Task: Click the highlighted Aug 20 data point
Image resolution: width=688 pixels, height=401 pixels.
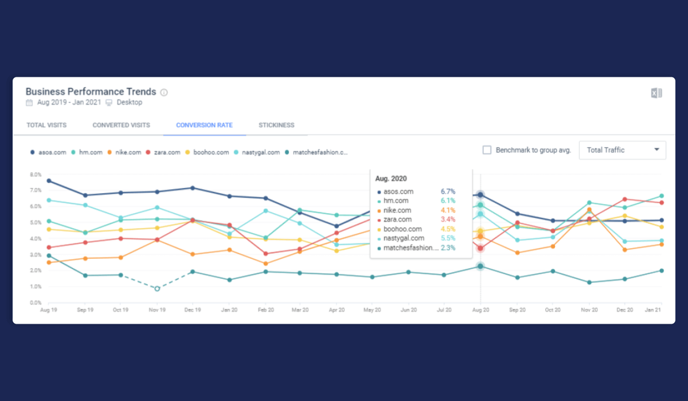Action: point(480,195)
